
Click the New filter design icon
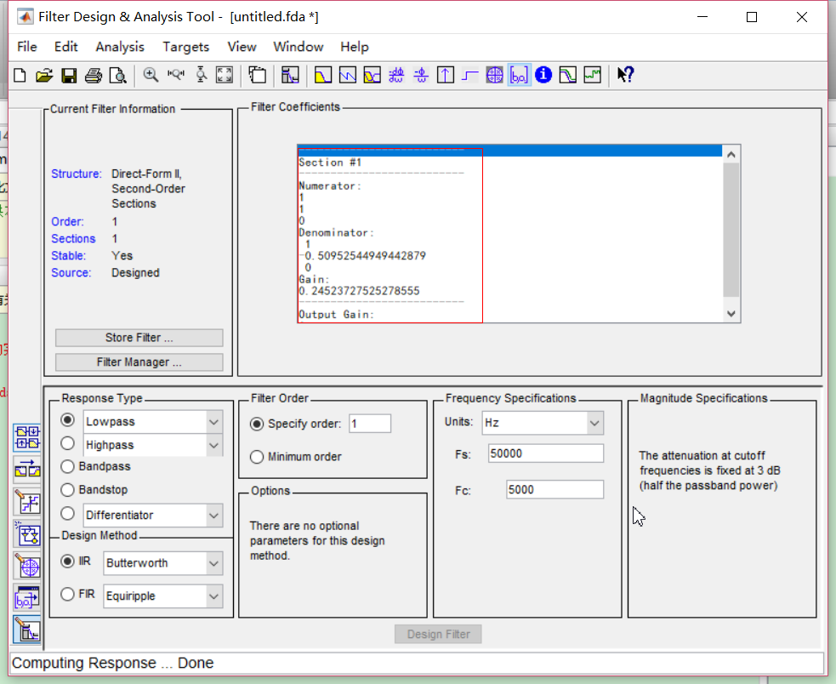tap(20, 75)
